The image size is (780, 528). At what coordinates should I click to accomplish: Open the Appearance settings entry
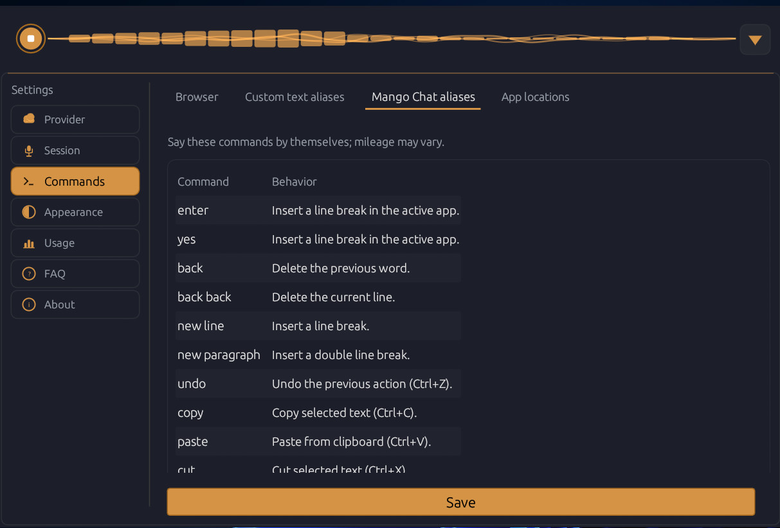click(73, 212)
